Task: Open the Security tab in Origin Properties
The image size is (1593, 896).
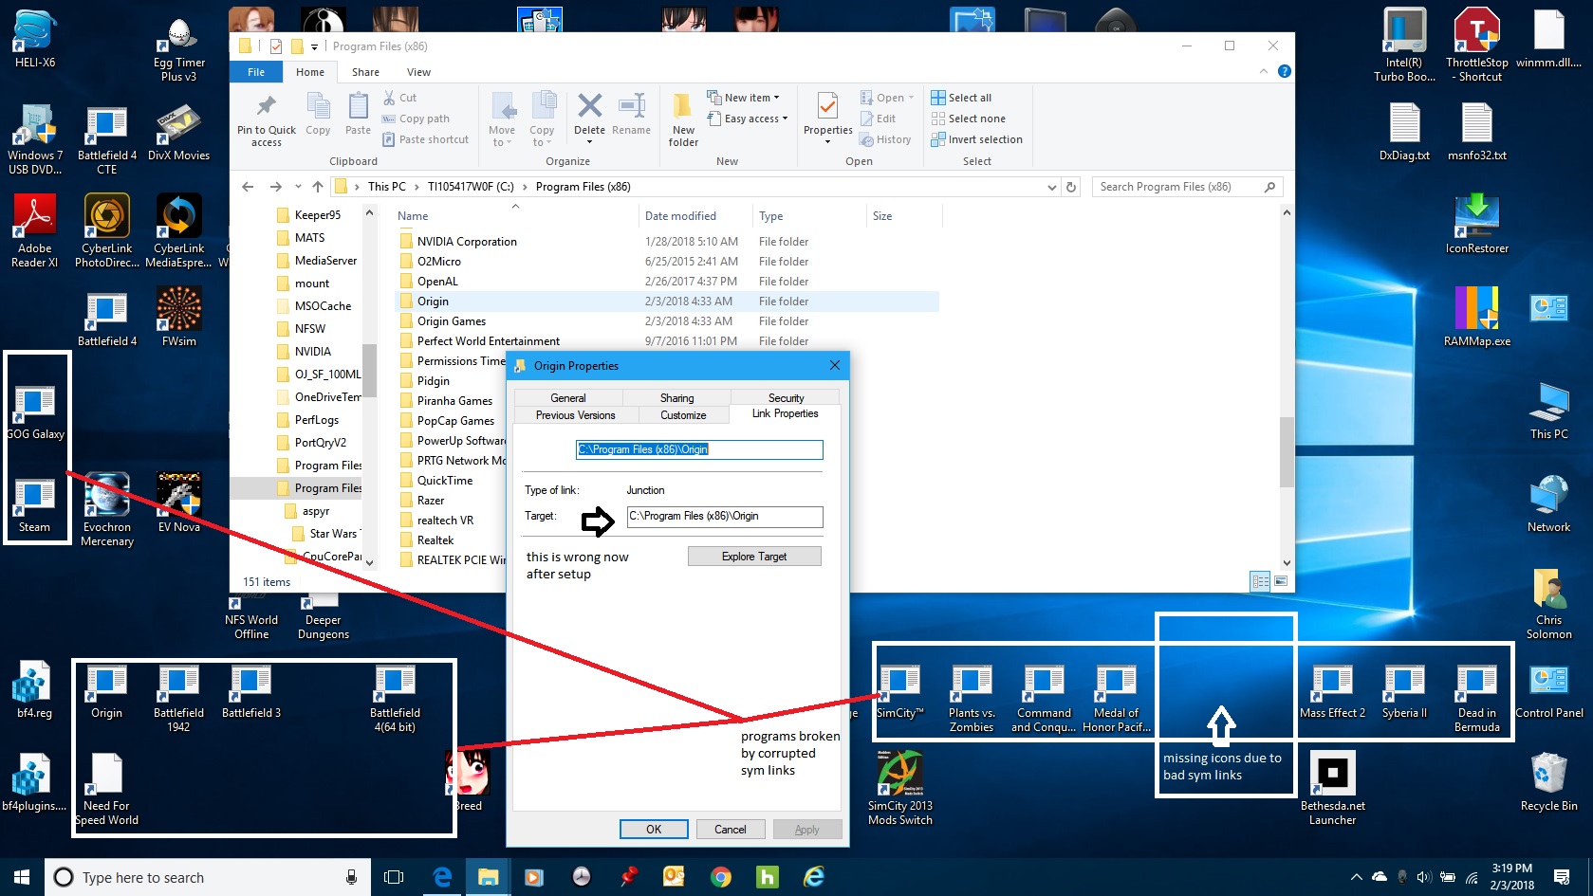Action: coord(786,398)
